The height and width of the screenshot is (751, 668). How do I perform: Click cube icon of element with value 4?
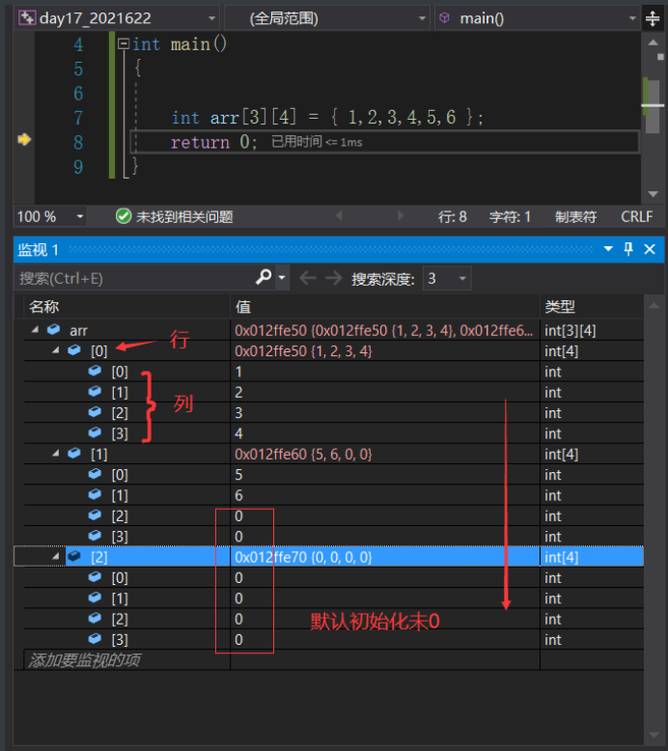(x=95, y=432)
